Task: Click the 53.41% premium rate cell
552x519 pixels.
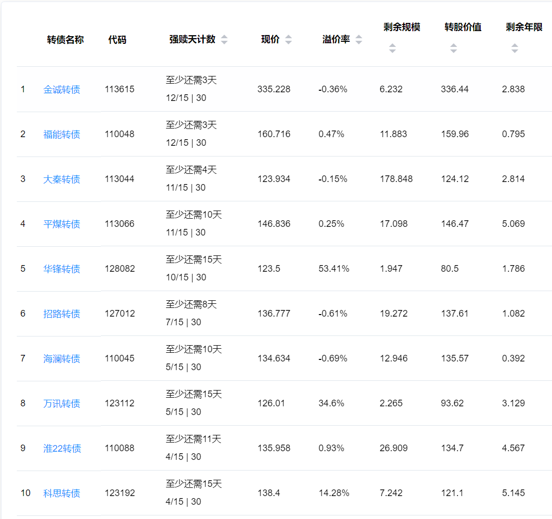Action: (x=334, y=269)
